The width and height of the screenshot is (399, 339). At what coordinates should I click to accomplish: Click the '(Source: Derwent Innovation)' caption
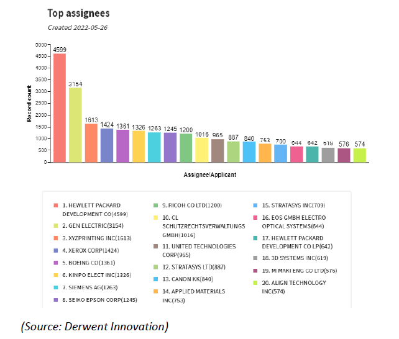pyautogui.click(x=94, y=327)
